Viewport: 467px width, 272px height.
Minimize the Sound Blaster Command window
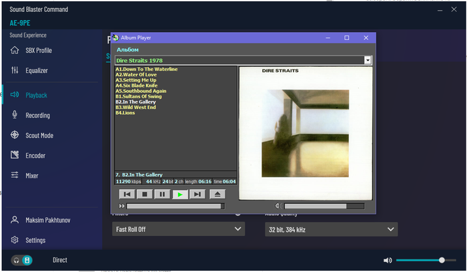pyautogui.click(x=440, y=10)
